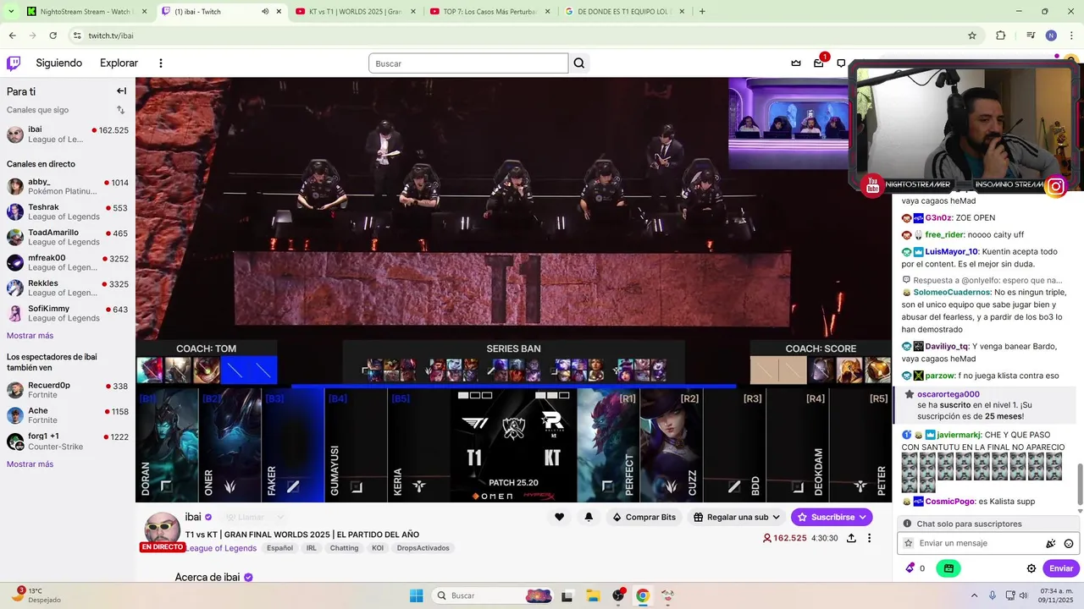Open Windows Start menu
This screenshot has width=1084, height=609.
416,595
